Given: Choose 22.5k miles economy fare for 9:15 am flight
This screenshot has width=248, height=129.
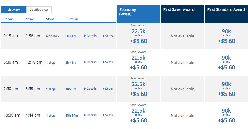Looking at the screenshot, I should (139, 36).
